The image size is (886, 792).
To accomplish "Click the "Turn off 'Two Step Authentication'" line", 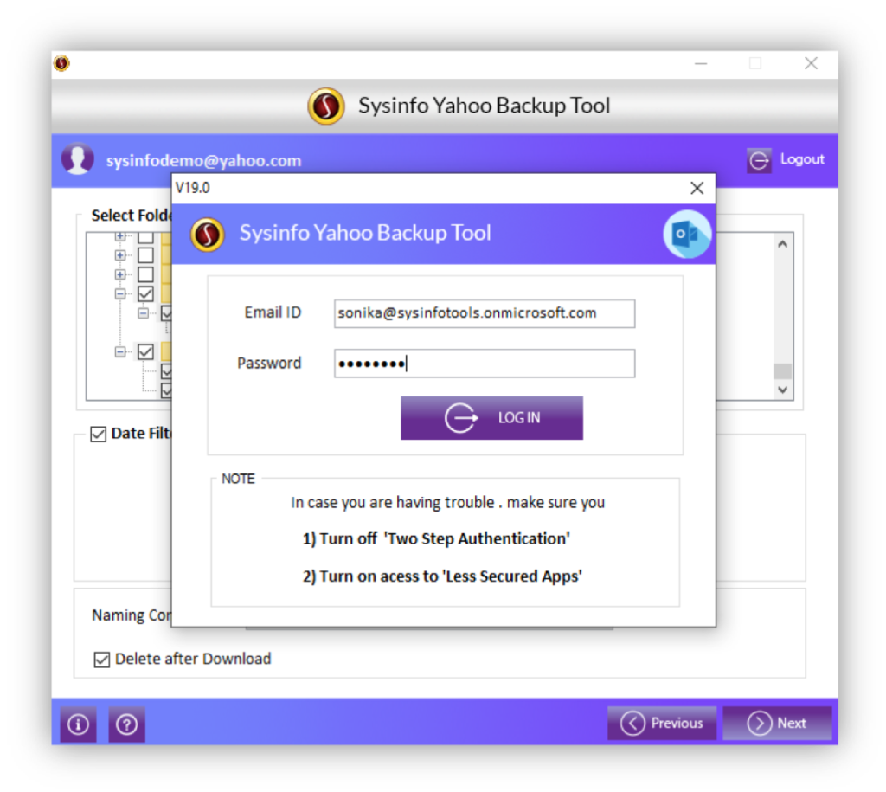I will (436, 538).
